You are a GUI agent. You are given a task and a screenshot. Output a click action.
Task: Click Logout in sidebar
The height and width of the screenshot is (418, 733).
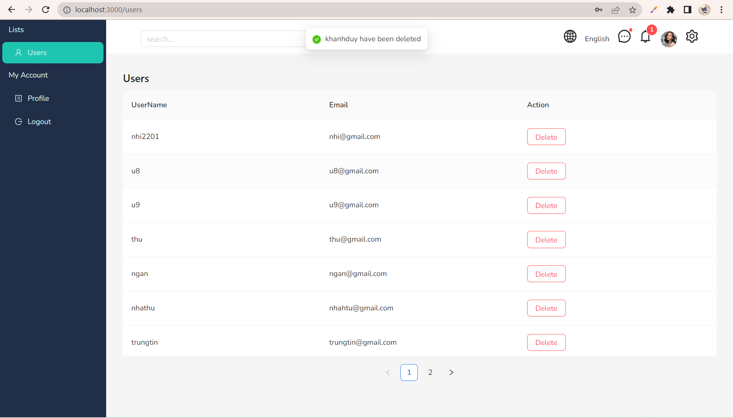(x=39, y=121)
